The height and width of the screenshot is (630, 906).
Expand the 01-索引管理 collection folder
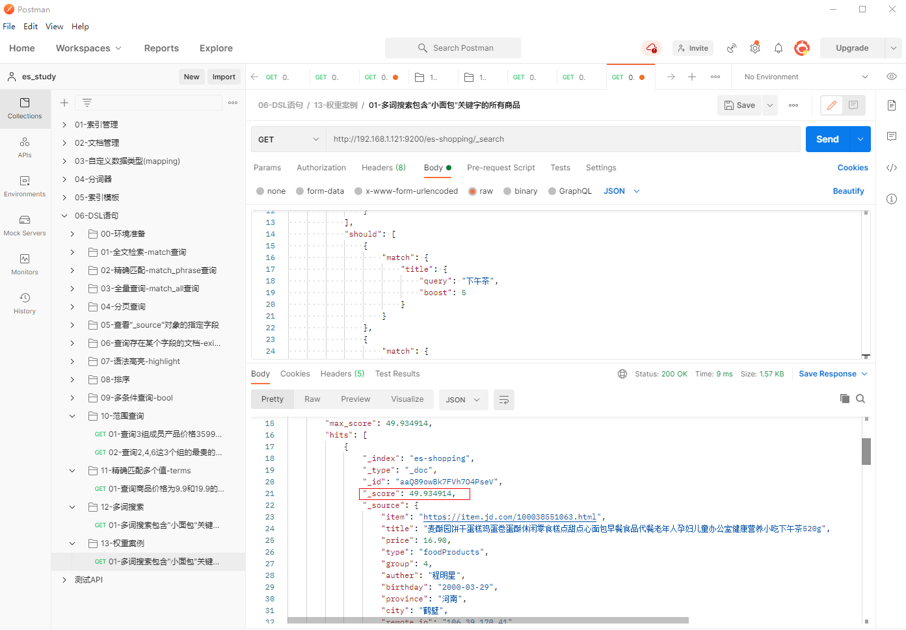click(x=64, y=125)
